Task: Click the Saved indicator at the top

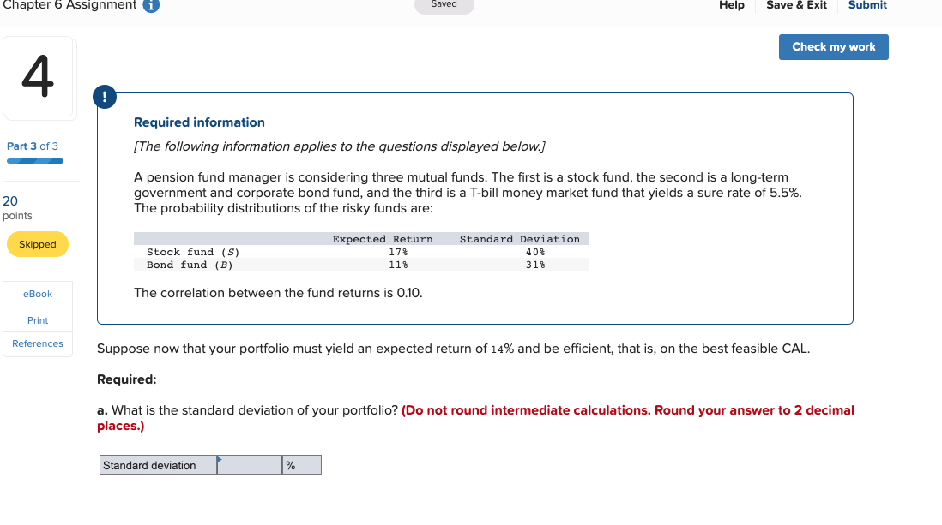Action: tap(444, 4)
